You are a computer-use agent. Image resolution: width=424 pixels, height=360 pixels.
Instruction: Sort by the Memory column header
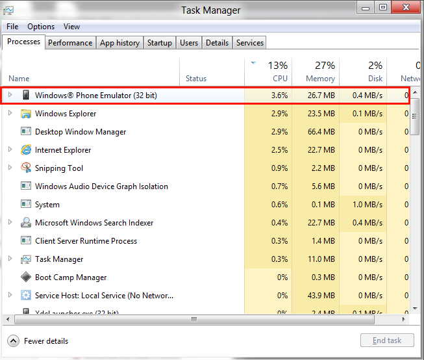click(316, 72)
